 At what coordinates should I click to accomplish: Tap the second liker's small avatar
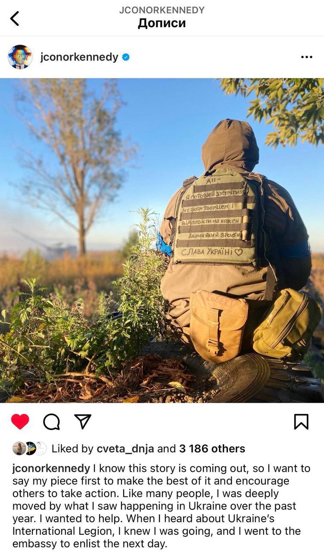pyautogui.click(x=30, y=448)
